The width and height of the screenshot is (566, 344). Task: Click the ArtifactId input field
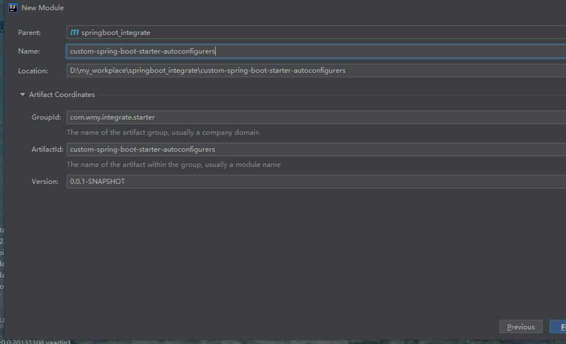point(316,149)
